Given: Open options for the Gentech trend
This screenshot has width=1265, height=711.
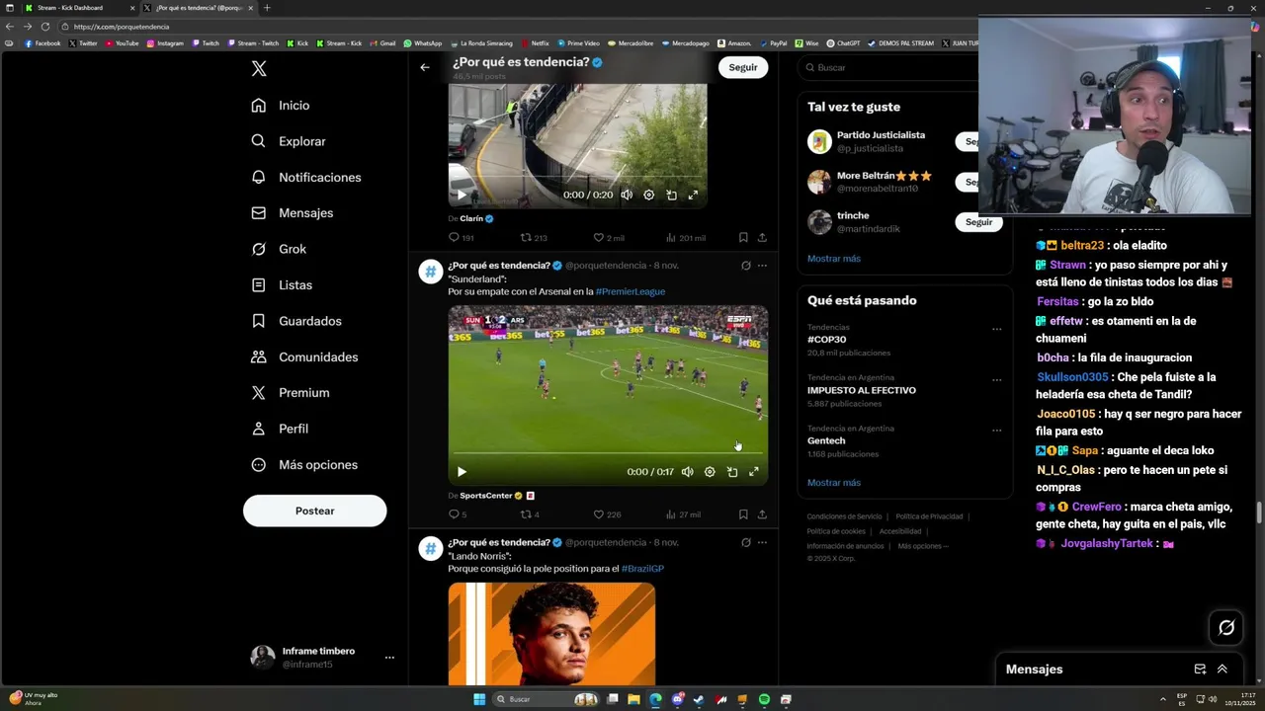Looking at the screenshot, I should click(x=996, y=431).
